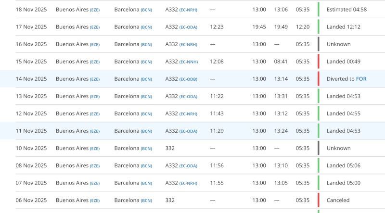
Task: Click EZE code on the 06 Nov row
Action: click(94, 200)
